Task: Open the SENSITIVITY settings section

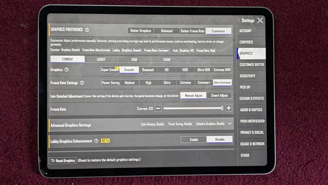Action: (x=251, y=76)
